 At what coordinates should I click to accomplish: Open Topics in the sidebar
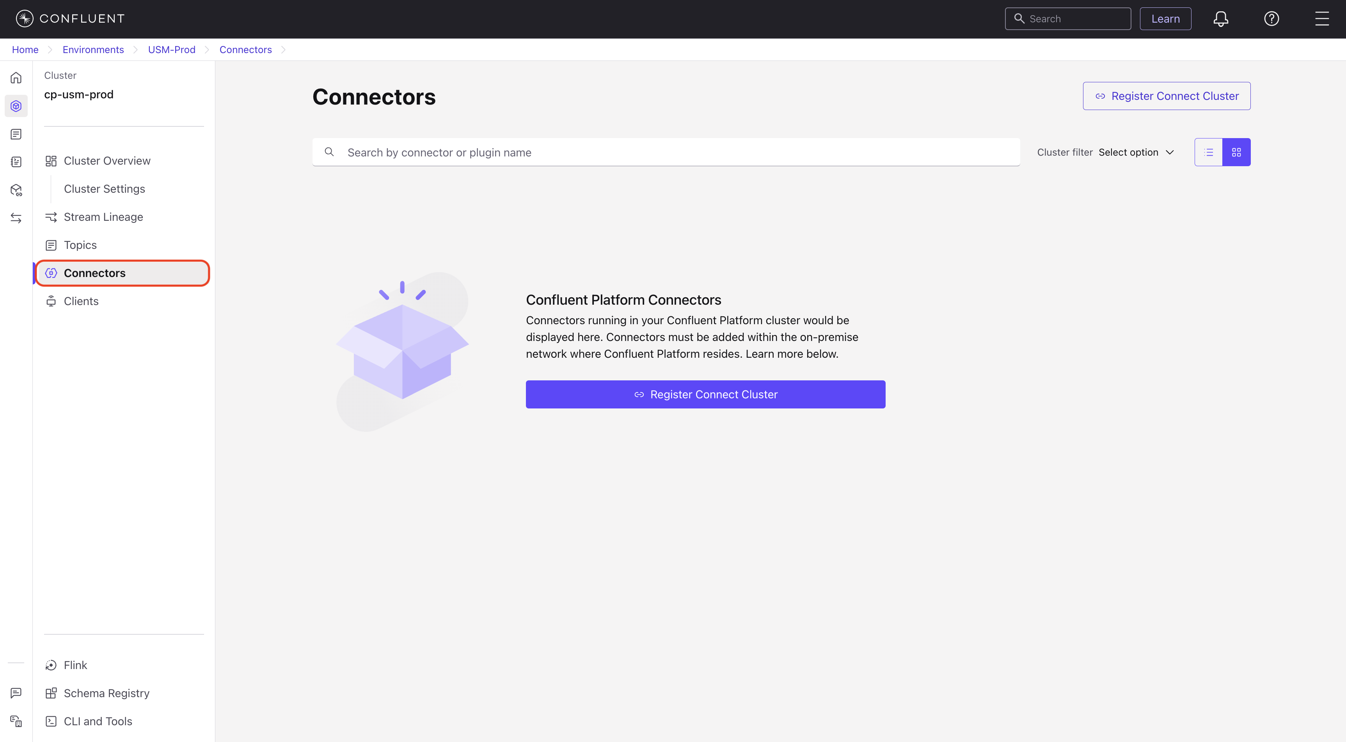[x=80, y=245]
